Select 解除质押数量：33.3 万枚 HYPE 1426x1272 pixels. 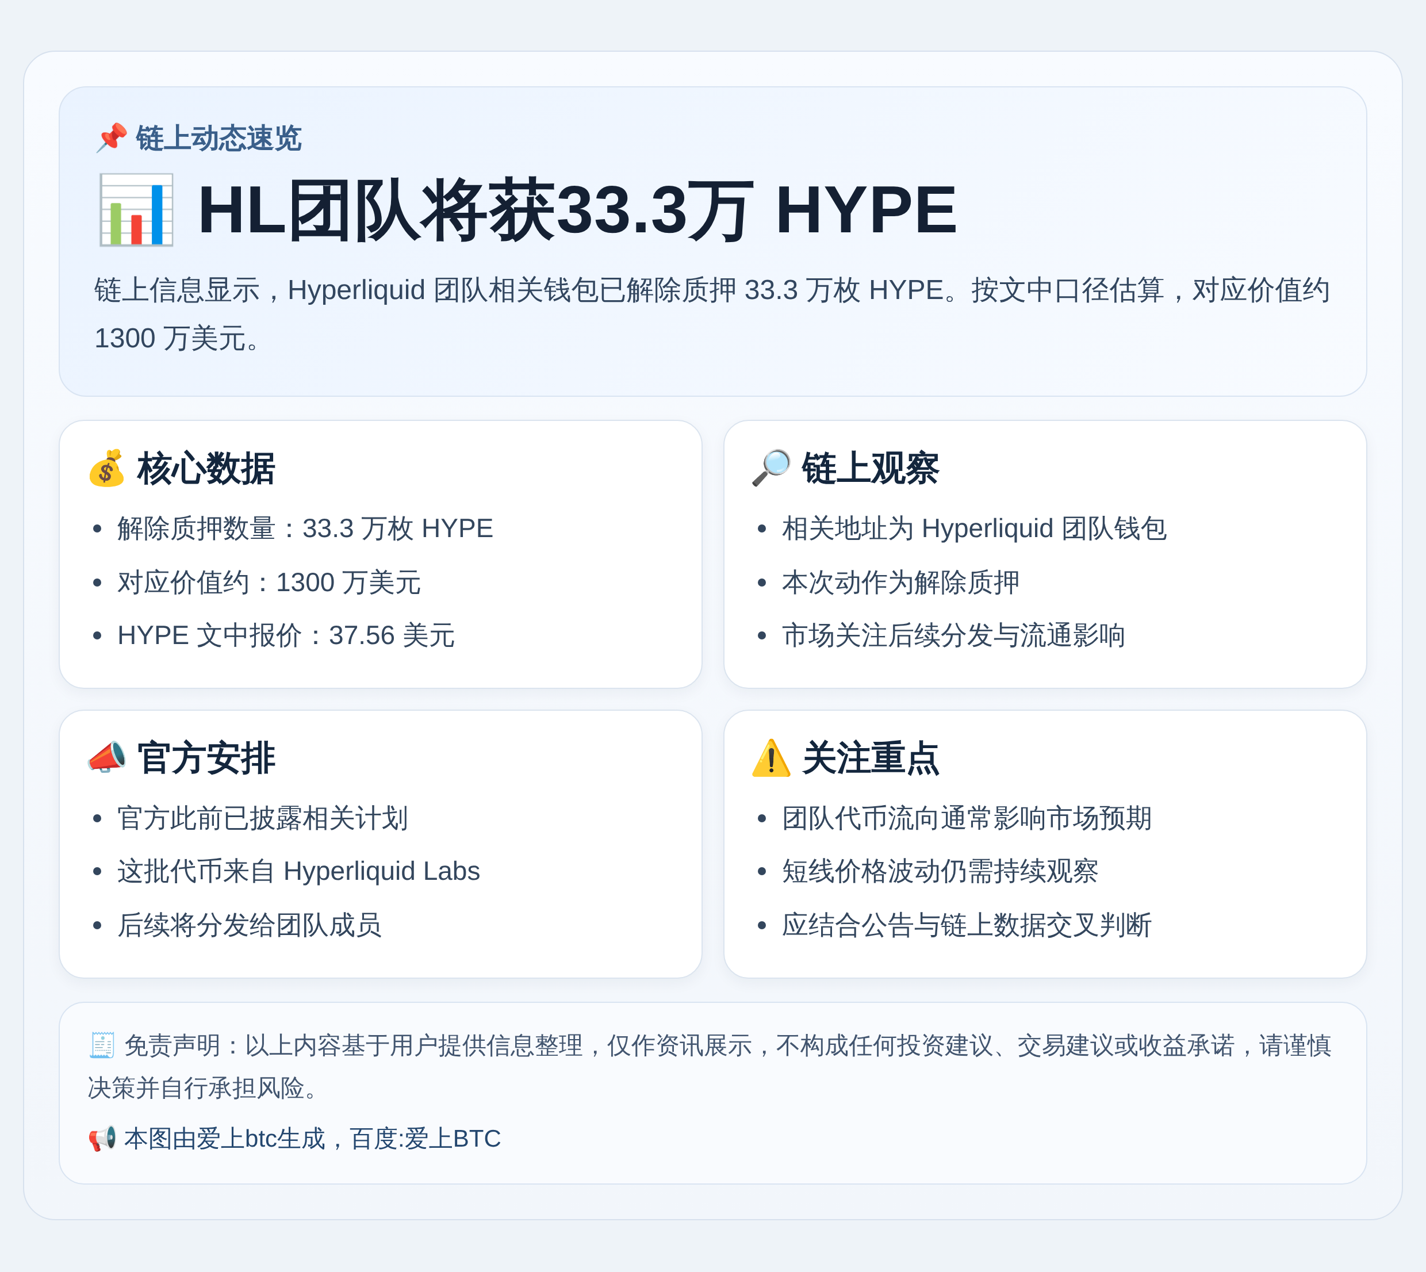pyautogui.click(x=305, y=528)
